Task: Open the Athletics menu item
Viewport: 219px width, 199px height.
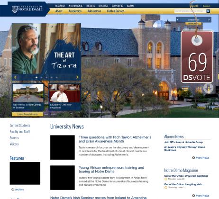Action: (x=103, y=6)
